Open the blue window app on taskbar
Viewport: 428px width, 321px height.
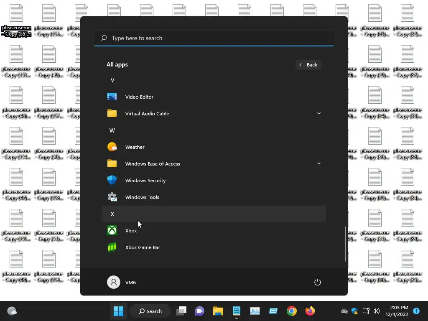[273, 311]
